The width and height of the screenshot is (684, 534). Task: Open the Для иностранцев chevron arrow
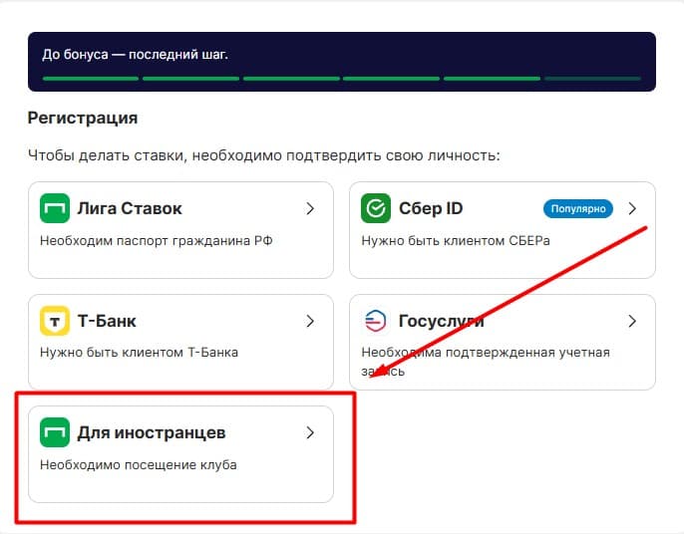pos(310,432)
